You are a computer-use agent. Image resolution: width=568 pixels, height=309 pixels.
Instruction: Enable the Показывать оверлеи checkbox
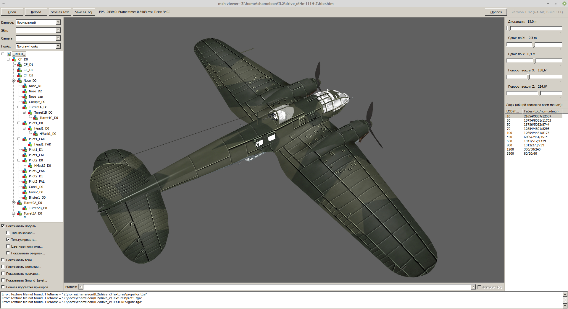[x=8, y=253]
